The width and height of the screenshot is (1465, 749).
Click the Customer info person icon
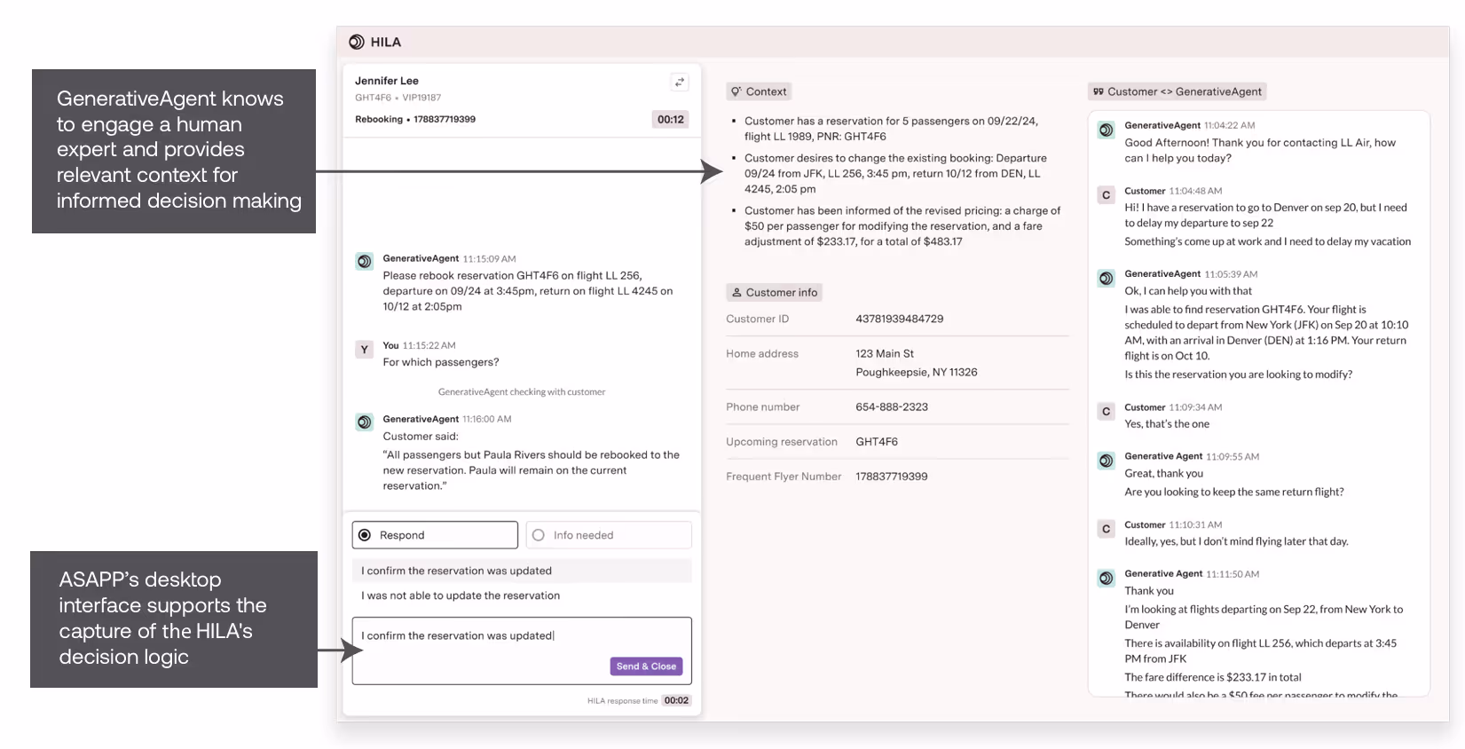(736, 292)
